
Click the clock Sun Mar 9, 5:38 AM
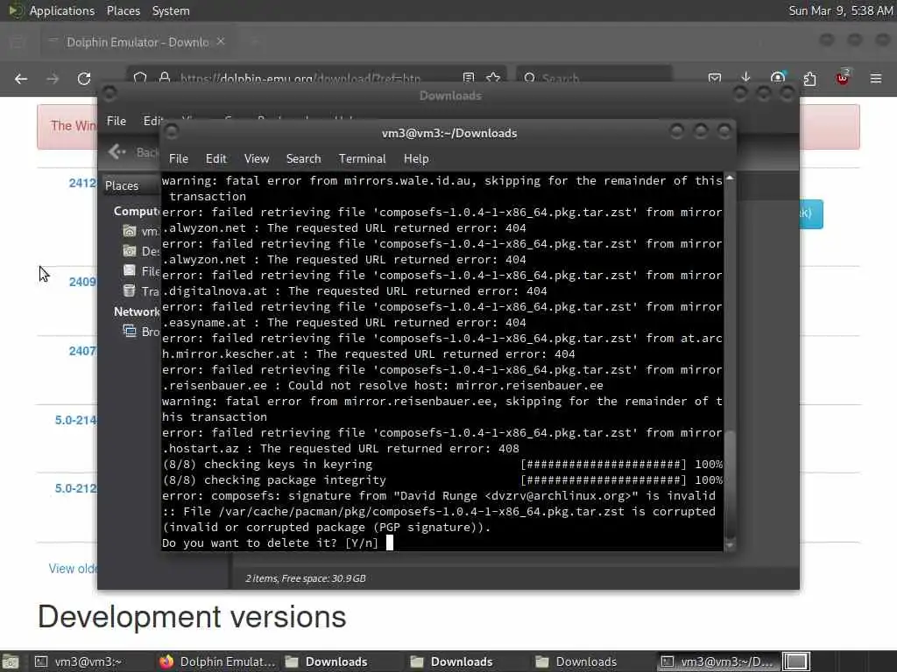(x=840, y=10)
